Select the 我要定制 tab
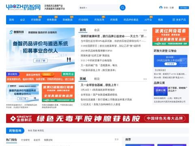This screenshot has width=195, height=146. point(48,140)
